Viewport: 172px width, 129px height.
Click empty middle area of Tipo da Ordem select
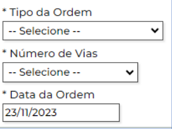click(115, 30)
